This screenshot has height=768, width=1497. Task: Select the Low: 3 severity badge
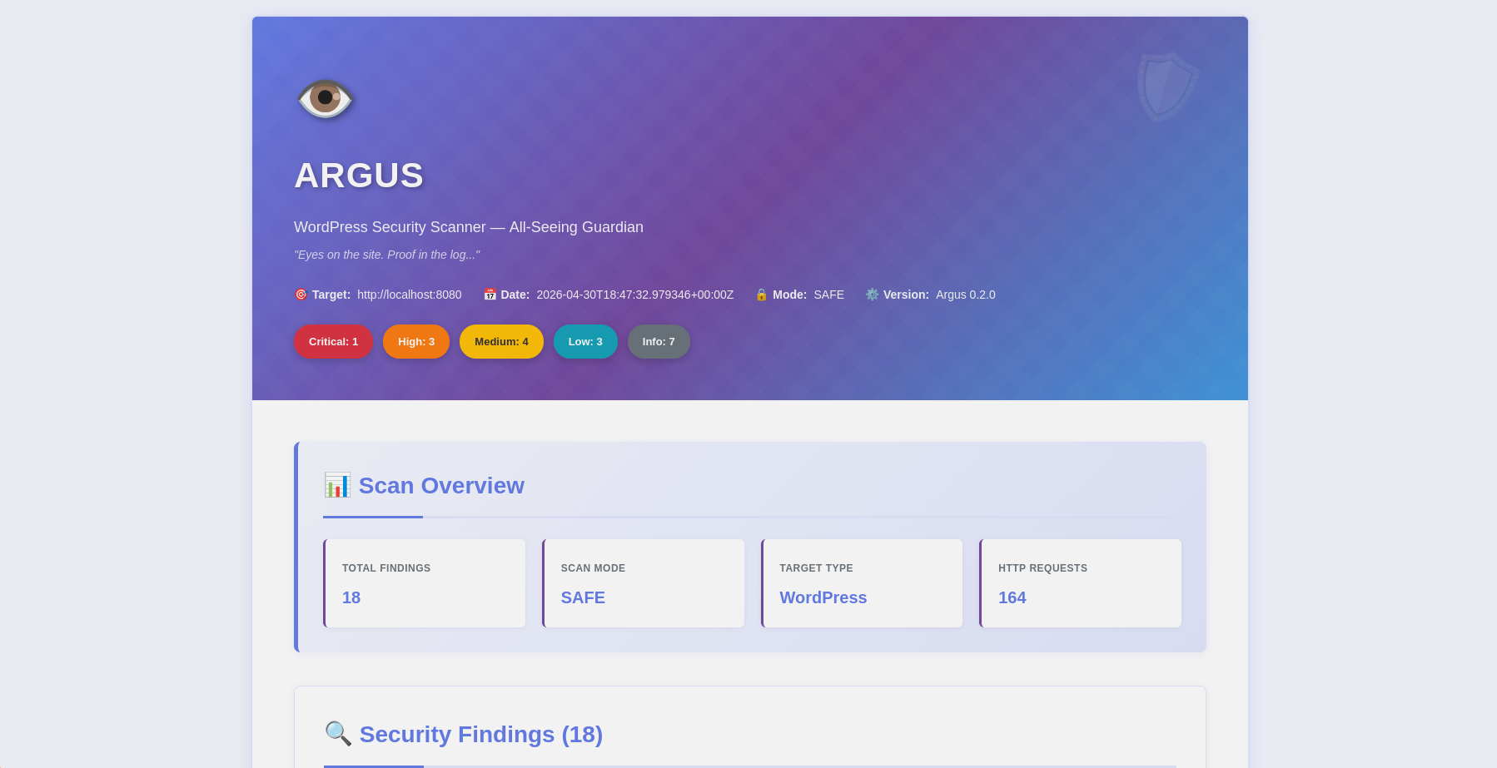click(585, 342)
